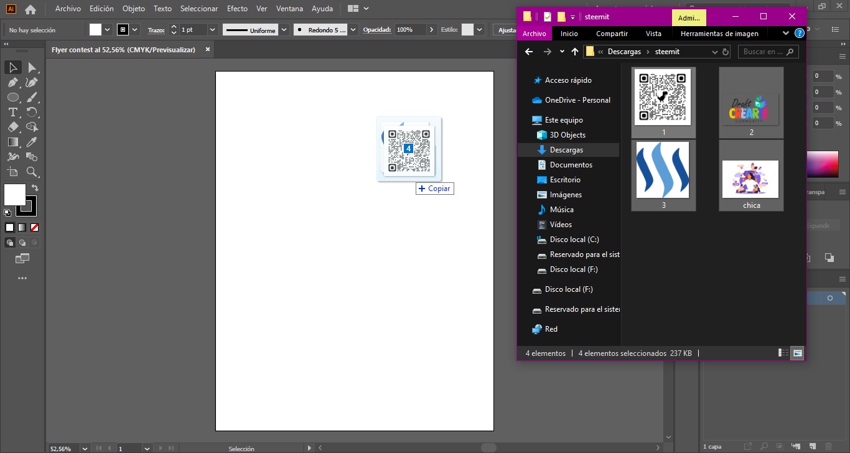Open File Explorer help
This screenshot has width=850, height=453.
(x=799, y=34)
